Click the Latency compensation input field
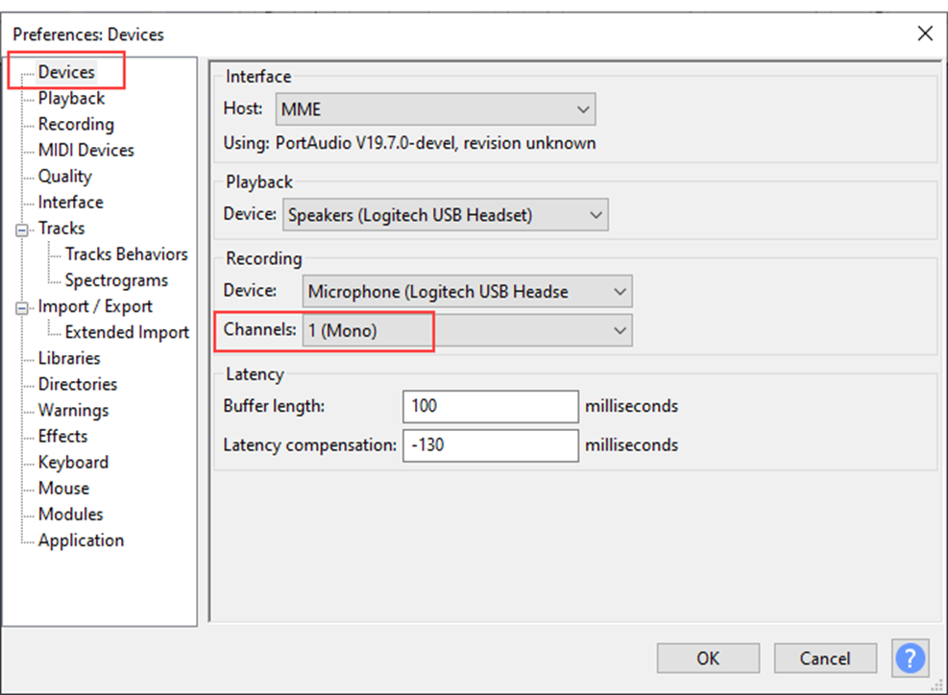Screen dimensions: 948x695 [x=490, y=445]
